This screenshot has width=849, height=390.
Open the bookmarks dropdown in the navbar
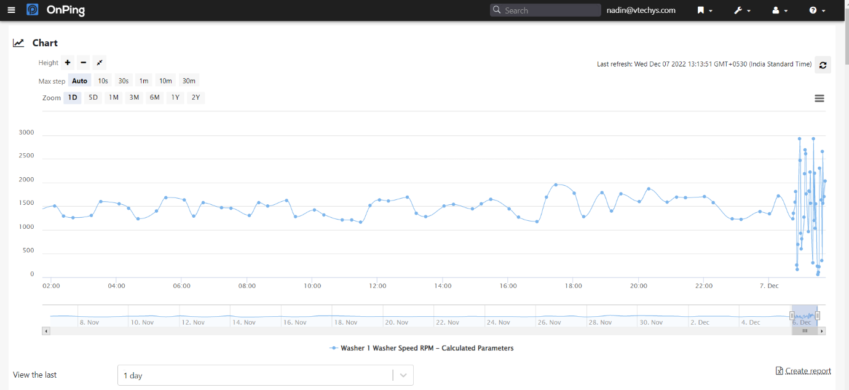(x=705, y=10)
